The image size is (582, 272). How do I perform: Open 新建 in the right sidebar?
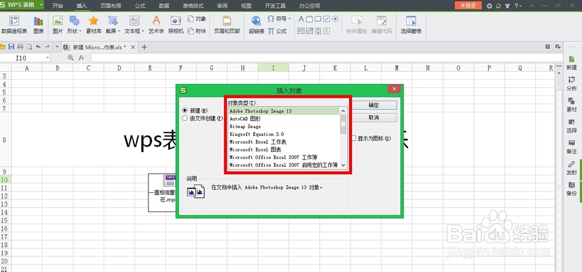click(x=572, y=63)
